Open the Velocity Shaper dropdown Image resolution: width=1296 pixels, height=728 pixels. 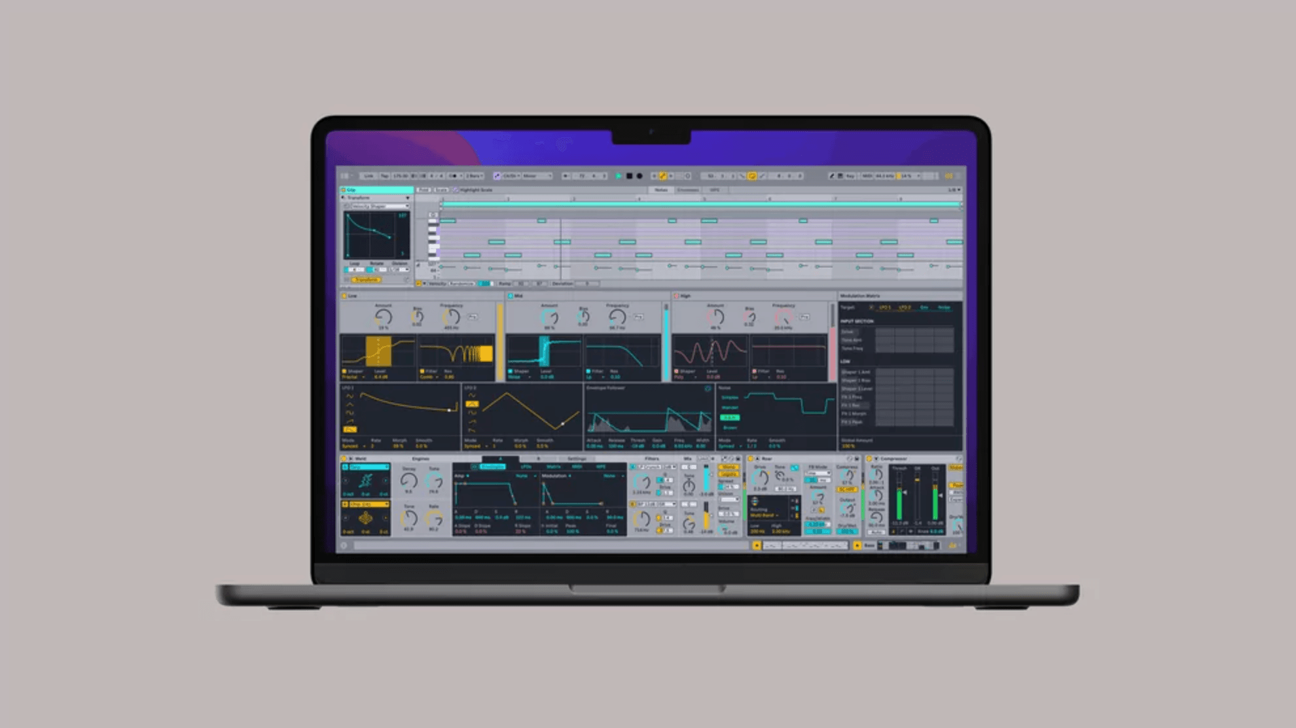[x=381, y=206]
